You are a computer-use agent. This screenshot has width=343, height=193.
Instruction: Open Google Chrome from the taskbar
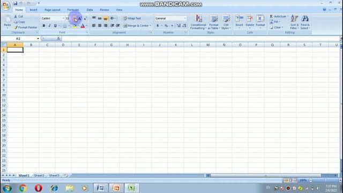point(23,188)
